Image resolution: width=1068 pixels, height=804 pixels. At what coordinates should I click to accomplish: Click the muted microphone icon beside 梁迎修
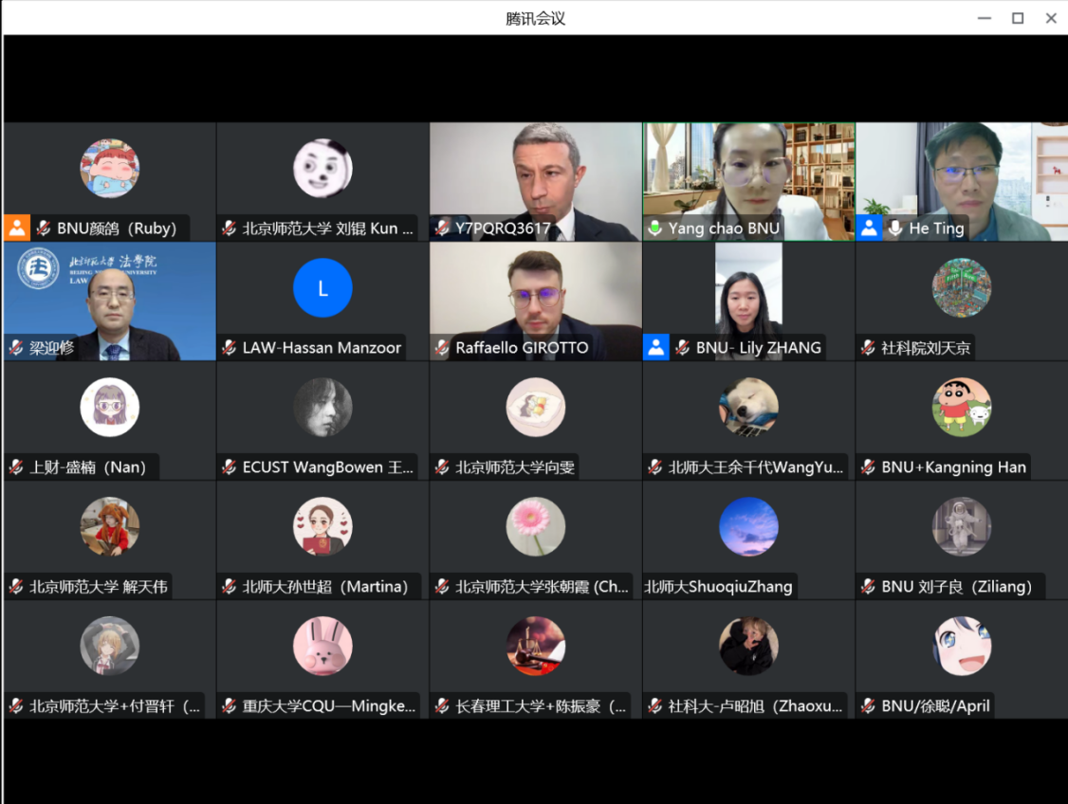tap(16, 348)
